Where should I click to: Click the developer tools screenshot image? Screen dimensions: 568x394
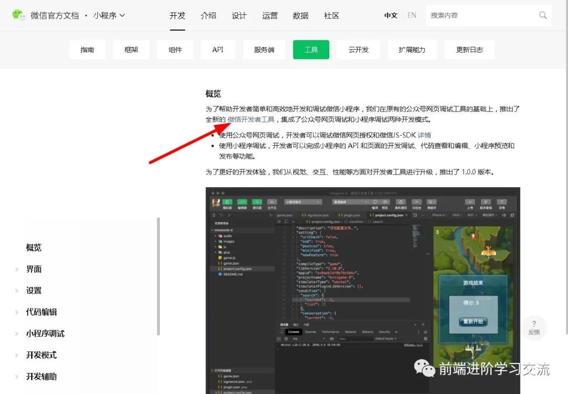tap(362, 289)
